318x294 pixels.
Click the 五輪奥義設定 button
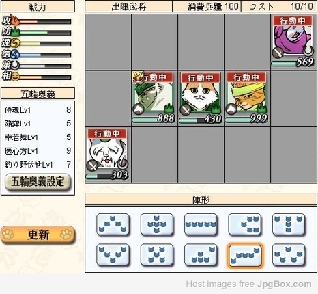[38, 182]
